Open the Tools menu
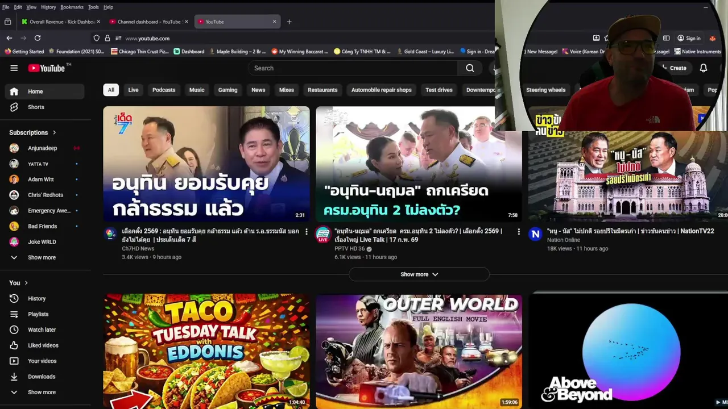The image size is (728, 409). pyautogui.click(x=93, y=7)
